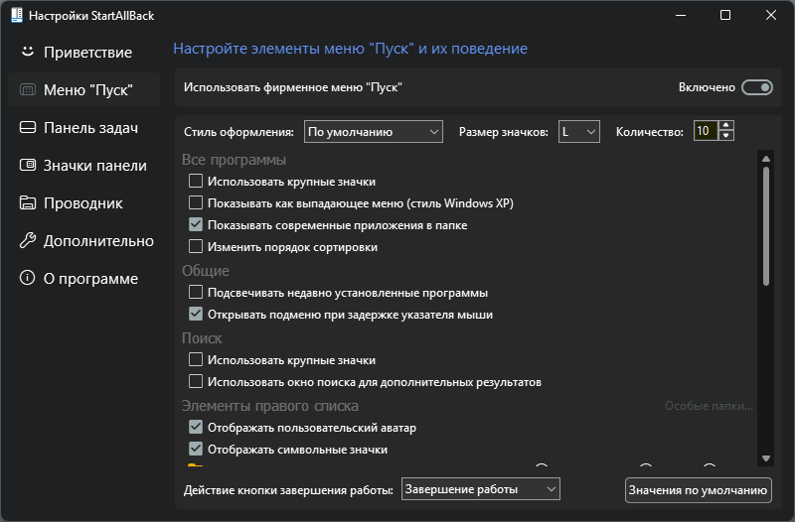The height and width of the screenshot is (522, 795).
Task: Disable the Включено toggle switch
Action: tap(757, 87)
